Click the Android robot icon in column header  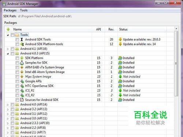pyautogui.click(x=8, y=29)
